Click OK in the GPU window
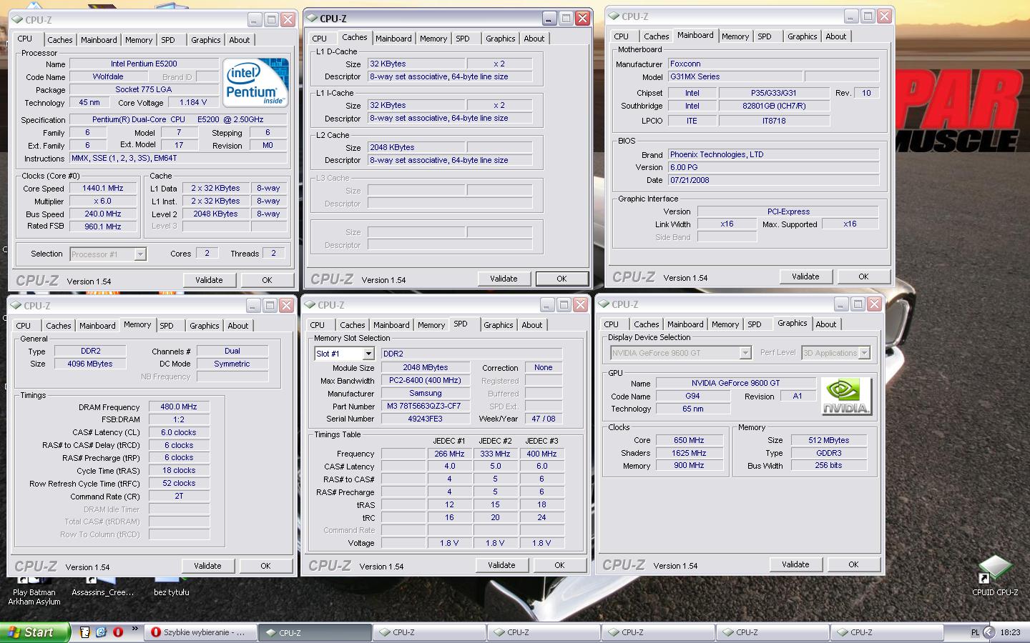Viewport: 1030px width, 643px height. pos(853,564)
